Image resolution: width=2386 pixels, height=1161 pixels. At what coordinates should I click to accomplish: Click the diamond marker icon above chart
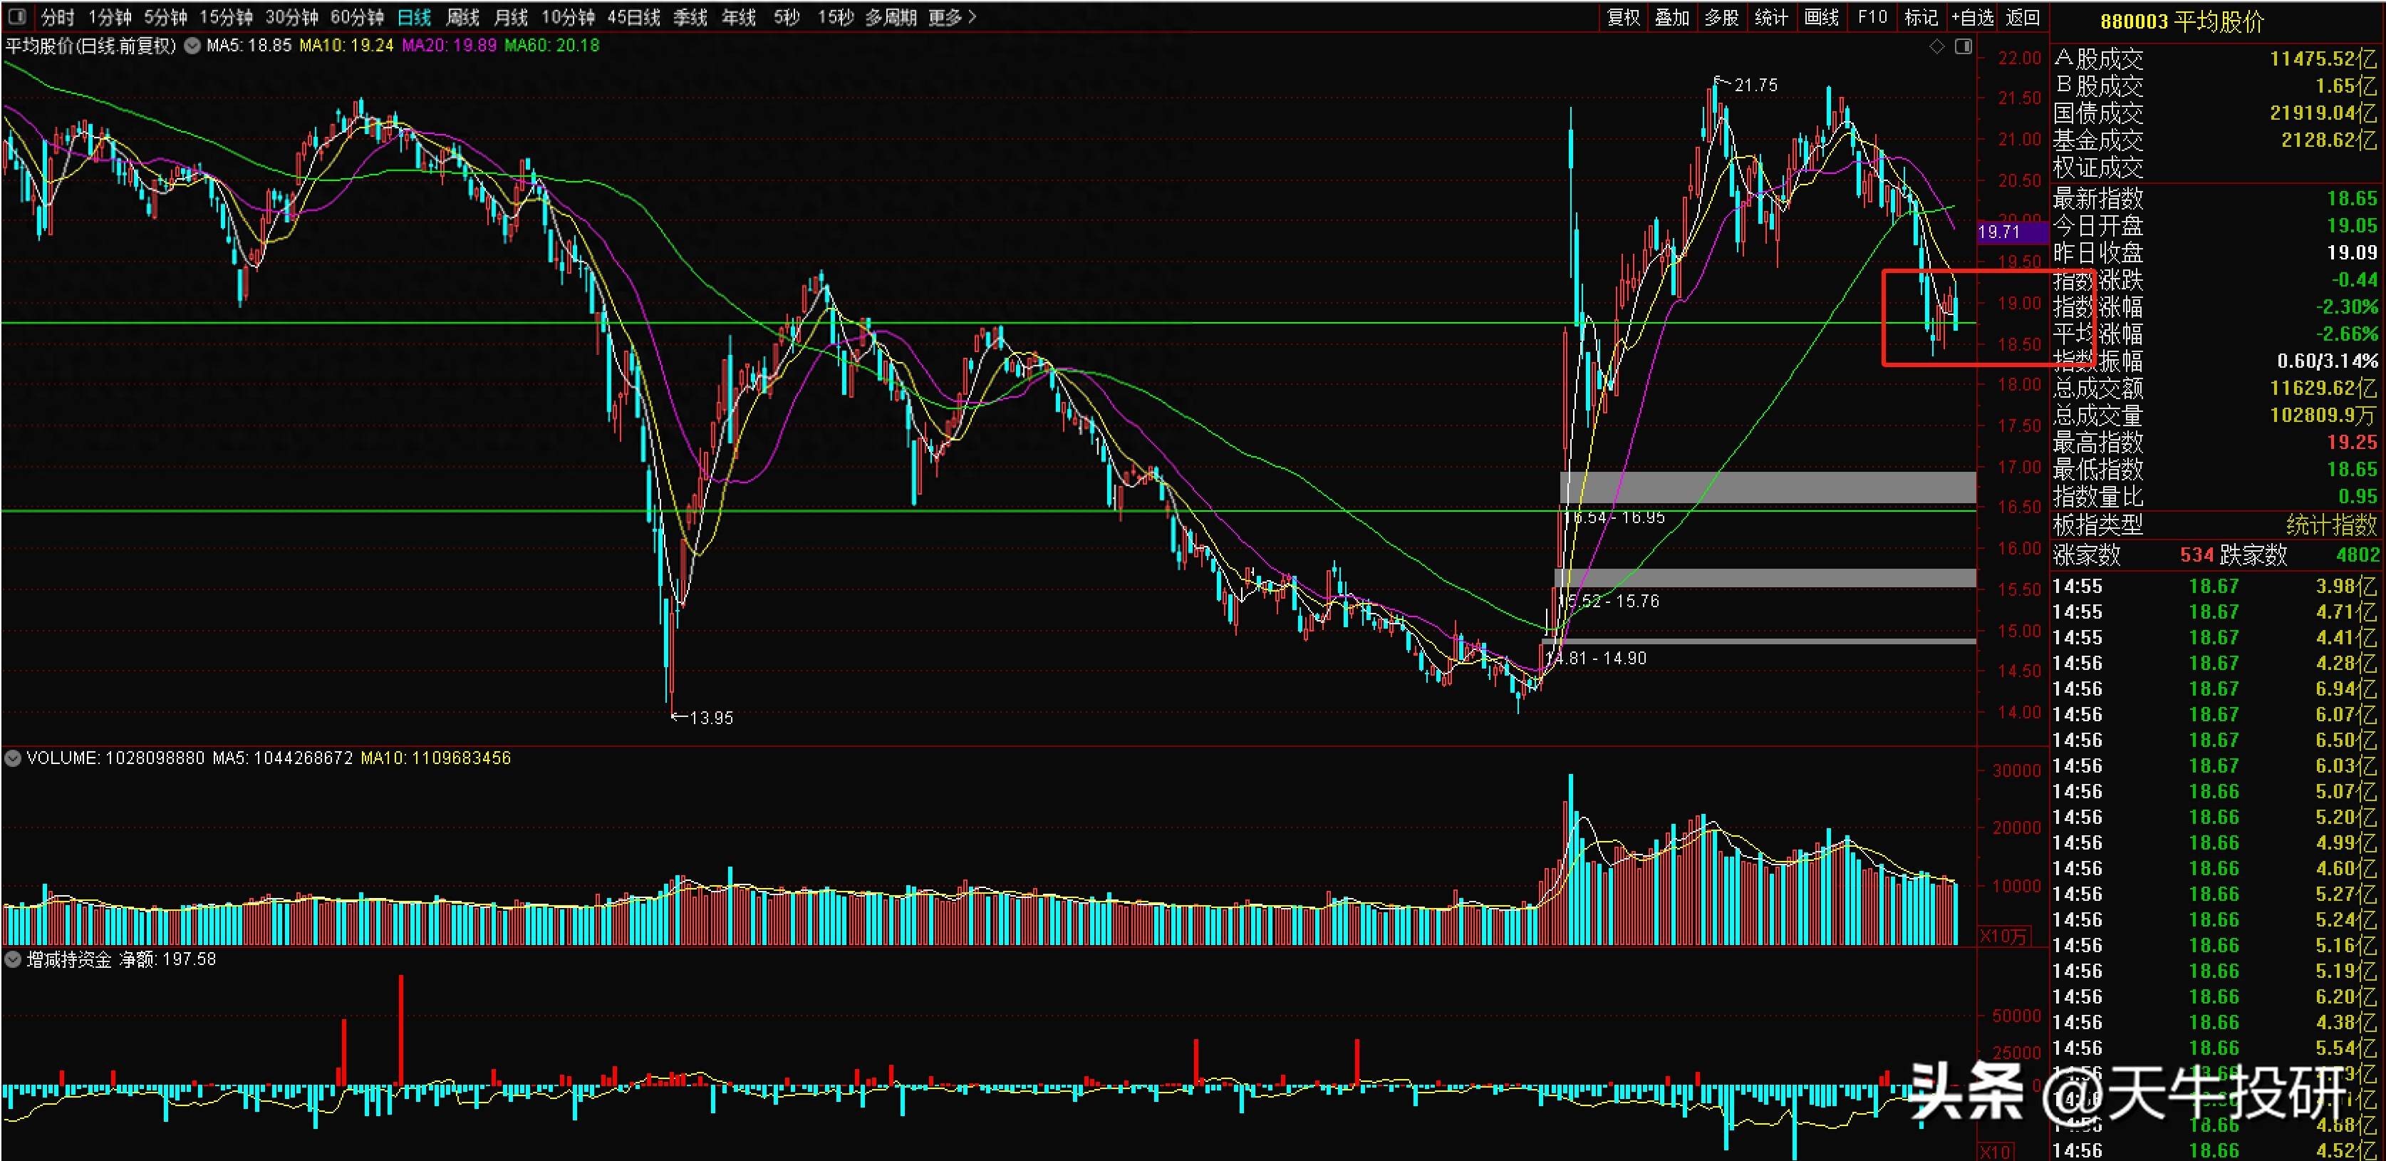[1936, 46]
